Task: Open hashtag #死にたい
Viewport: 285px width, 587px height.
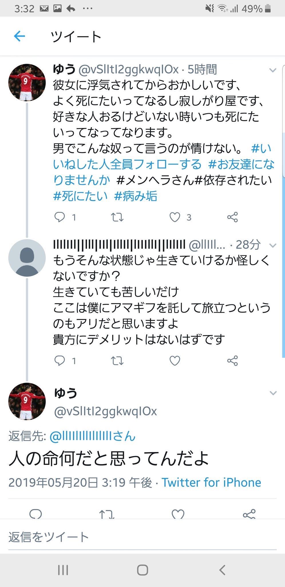Action: 80,196
